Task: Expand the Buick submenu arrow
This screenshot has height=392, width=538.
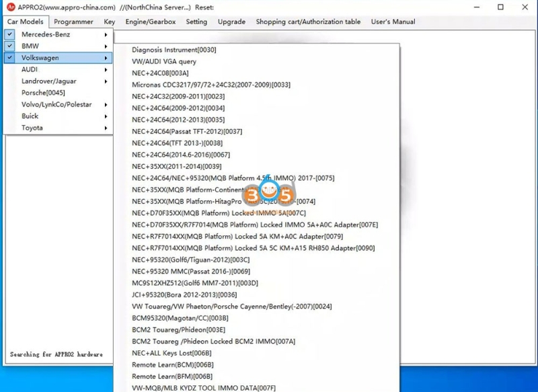Action: click(106, 116)
